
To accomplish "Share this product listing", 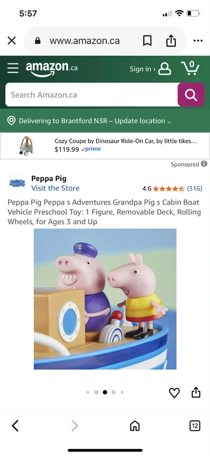I will click(196, 392).
